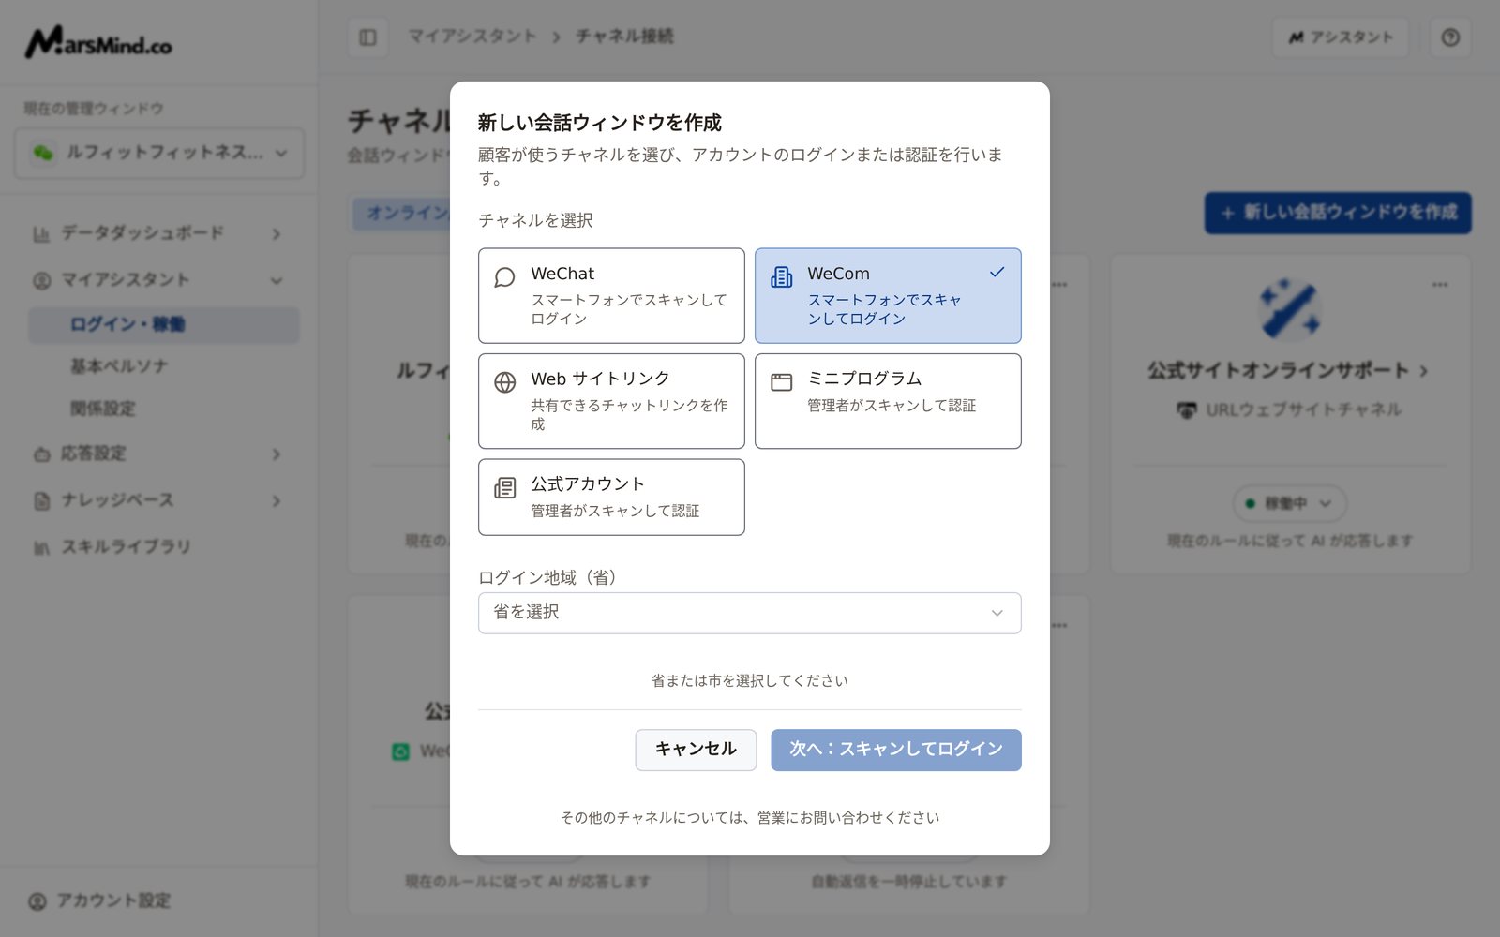Click the データダッシュボード chart icon
This screenshot has height=937, width=1500.
(x=41, y=234)
